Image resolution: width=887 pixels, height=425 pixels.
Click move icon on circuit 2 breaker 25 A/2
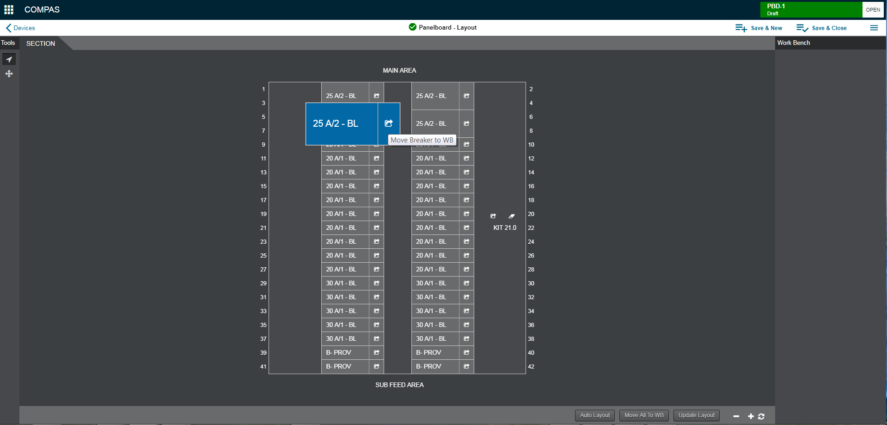click(x=466, y=96)
